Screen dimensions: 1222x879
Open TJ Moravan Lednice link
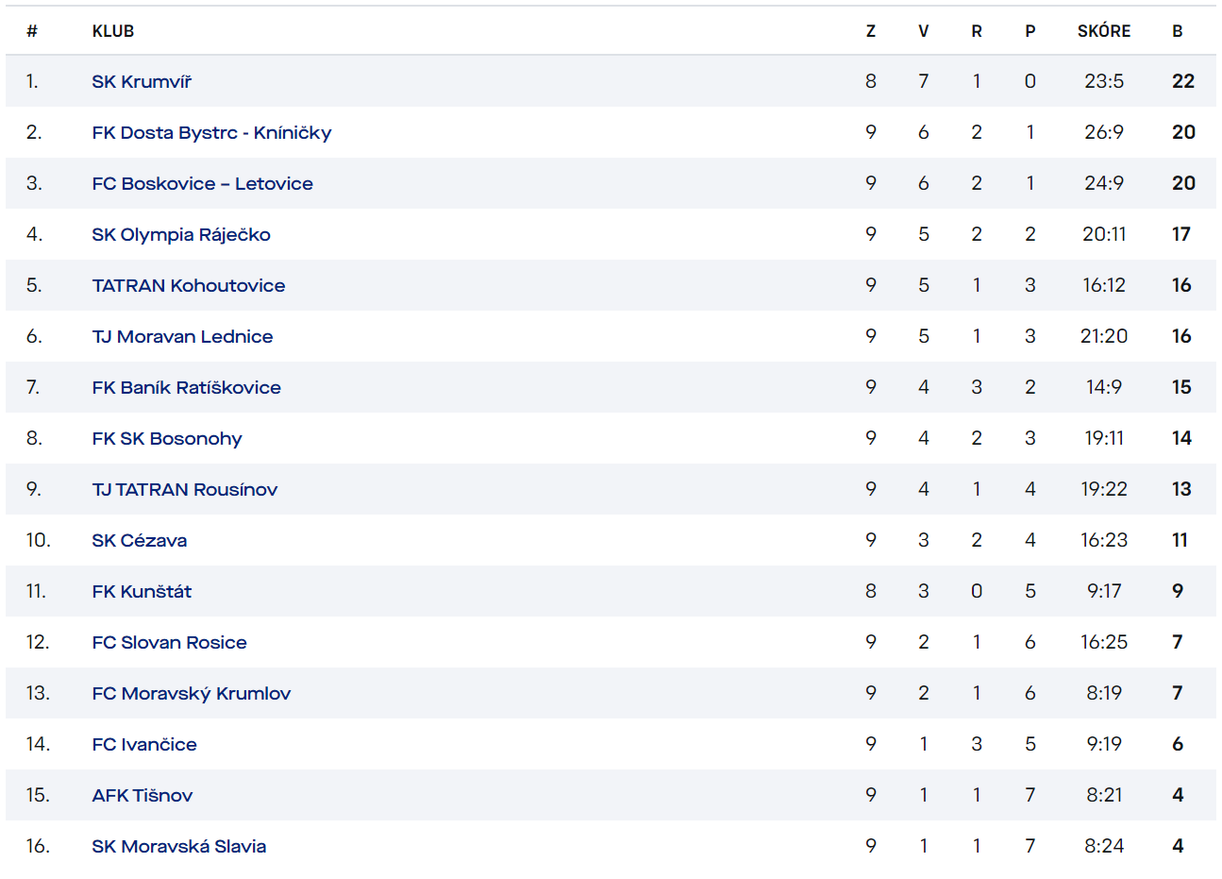[182, 336]
